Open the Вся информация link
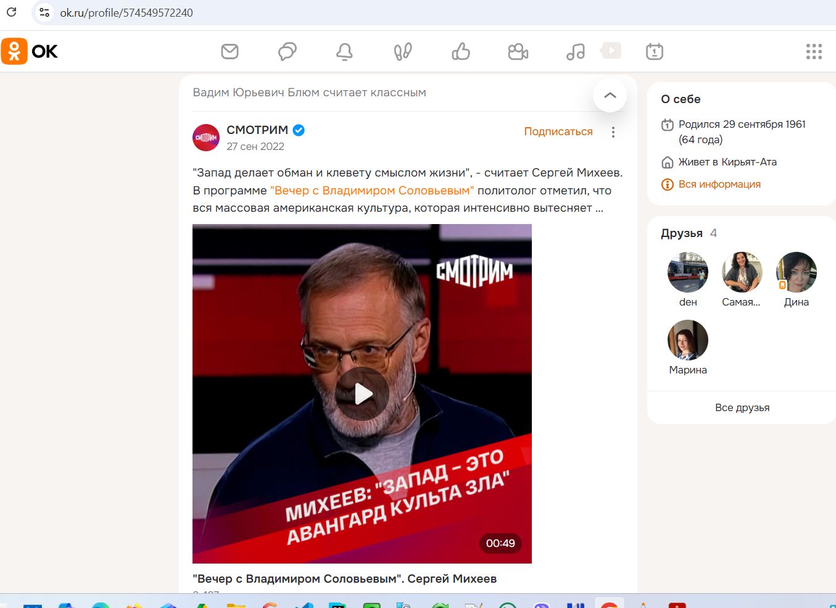 click(x=719, y=184)
